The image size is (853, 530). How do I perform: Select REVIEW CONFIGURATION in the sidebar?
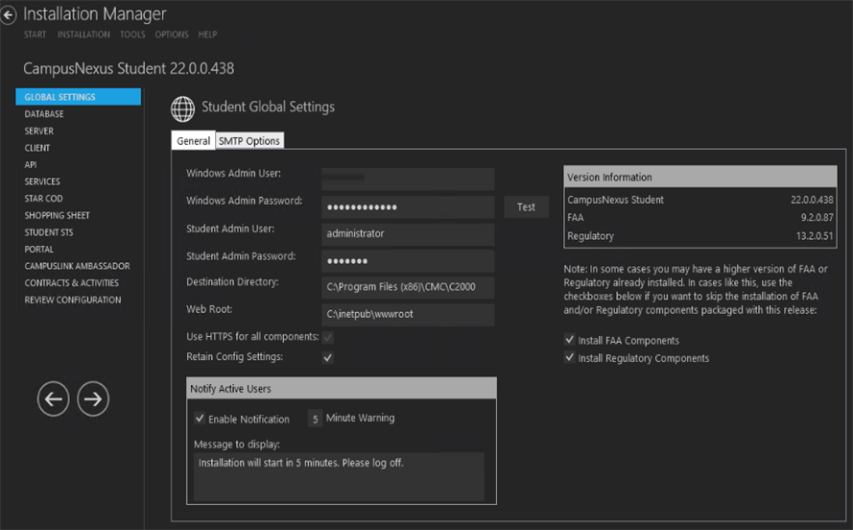pyautogui.click(x=73, y=300)
